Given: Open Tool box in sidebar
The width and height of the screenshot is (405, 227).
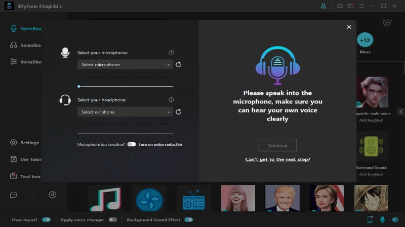Looking at the screenshot, I should point(25,176).
